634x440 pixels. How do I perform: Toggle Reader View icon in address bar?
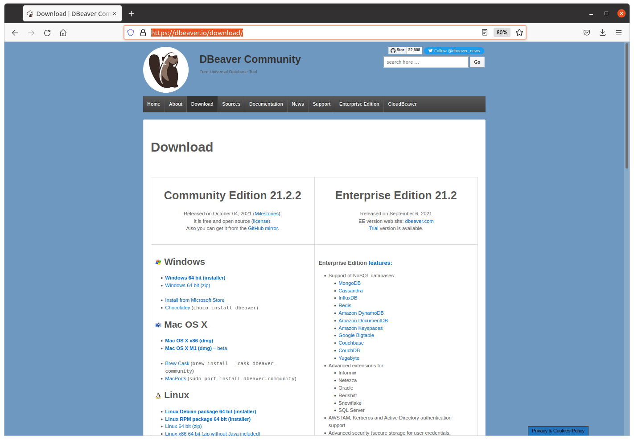click(x=485, y=33)
